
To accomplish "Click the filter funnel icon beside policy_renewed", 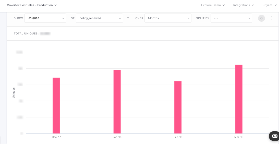I will coord(128,18).
